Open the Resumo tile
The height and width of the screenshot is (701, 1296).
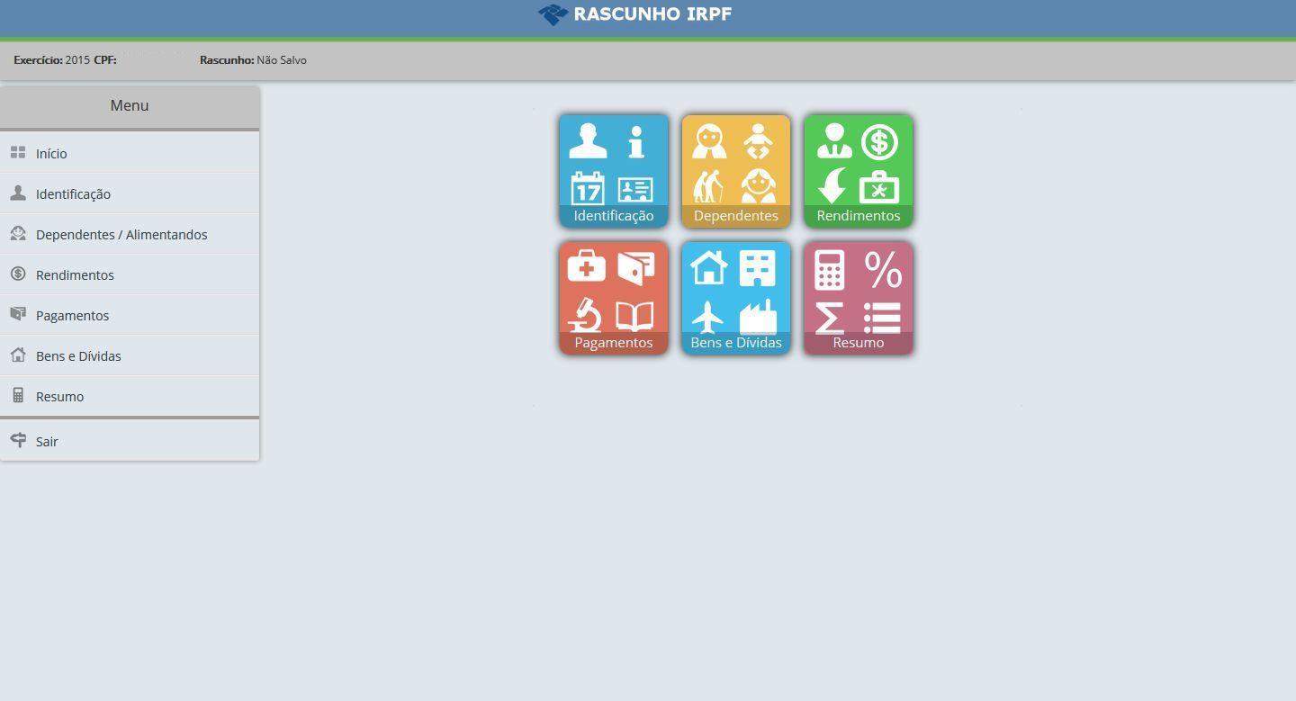[859, 298]
